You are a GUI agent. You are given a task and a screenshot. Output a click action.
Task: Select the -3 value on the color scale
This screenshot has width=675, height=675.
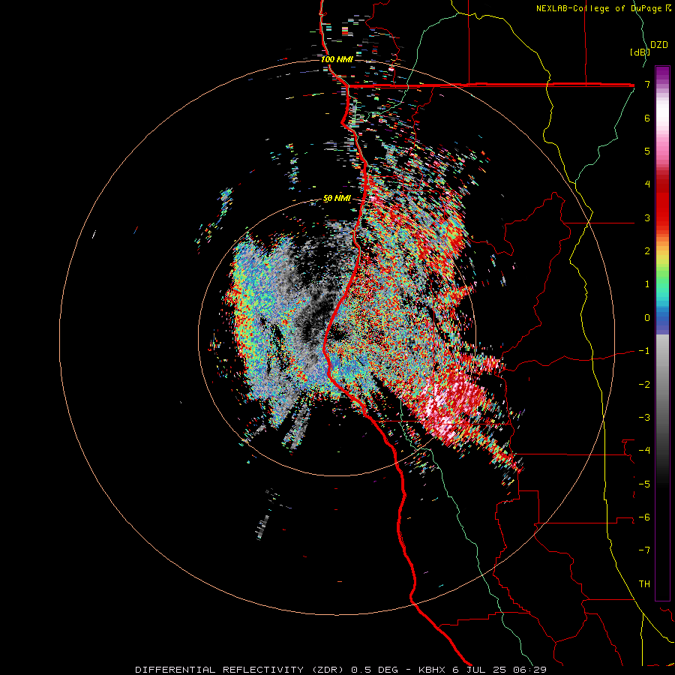pyautogui.click(x=644, y=418)
